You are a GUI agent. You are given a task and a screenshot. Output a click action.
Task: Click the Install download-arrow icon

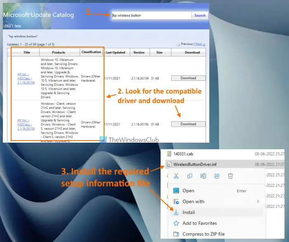(x=176, y=212)
